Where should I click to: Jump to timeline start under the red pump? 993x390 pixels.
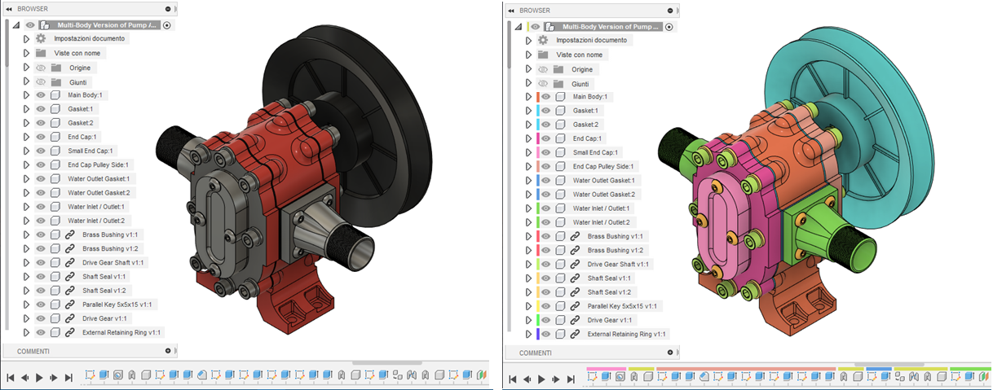(x=10, y=378)
